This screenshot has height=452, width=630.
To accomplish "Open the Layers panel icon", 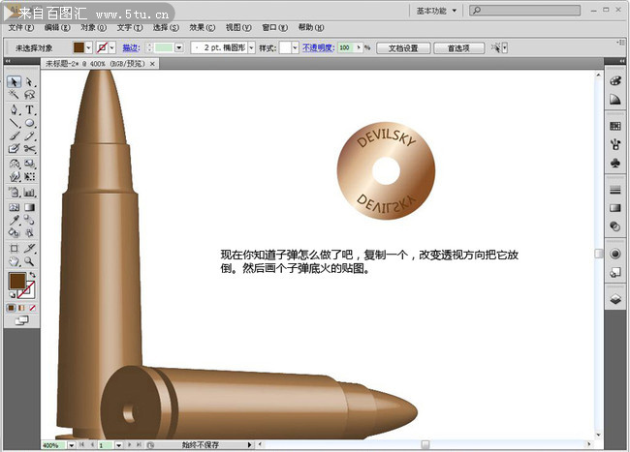I will click(x=614, y=300).
